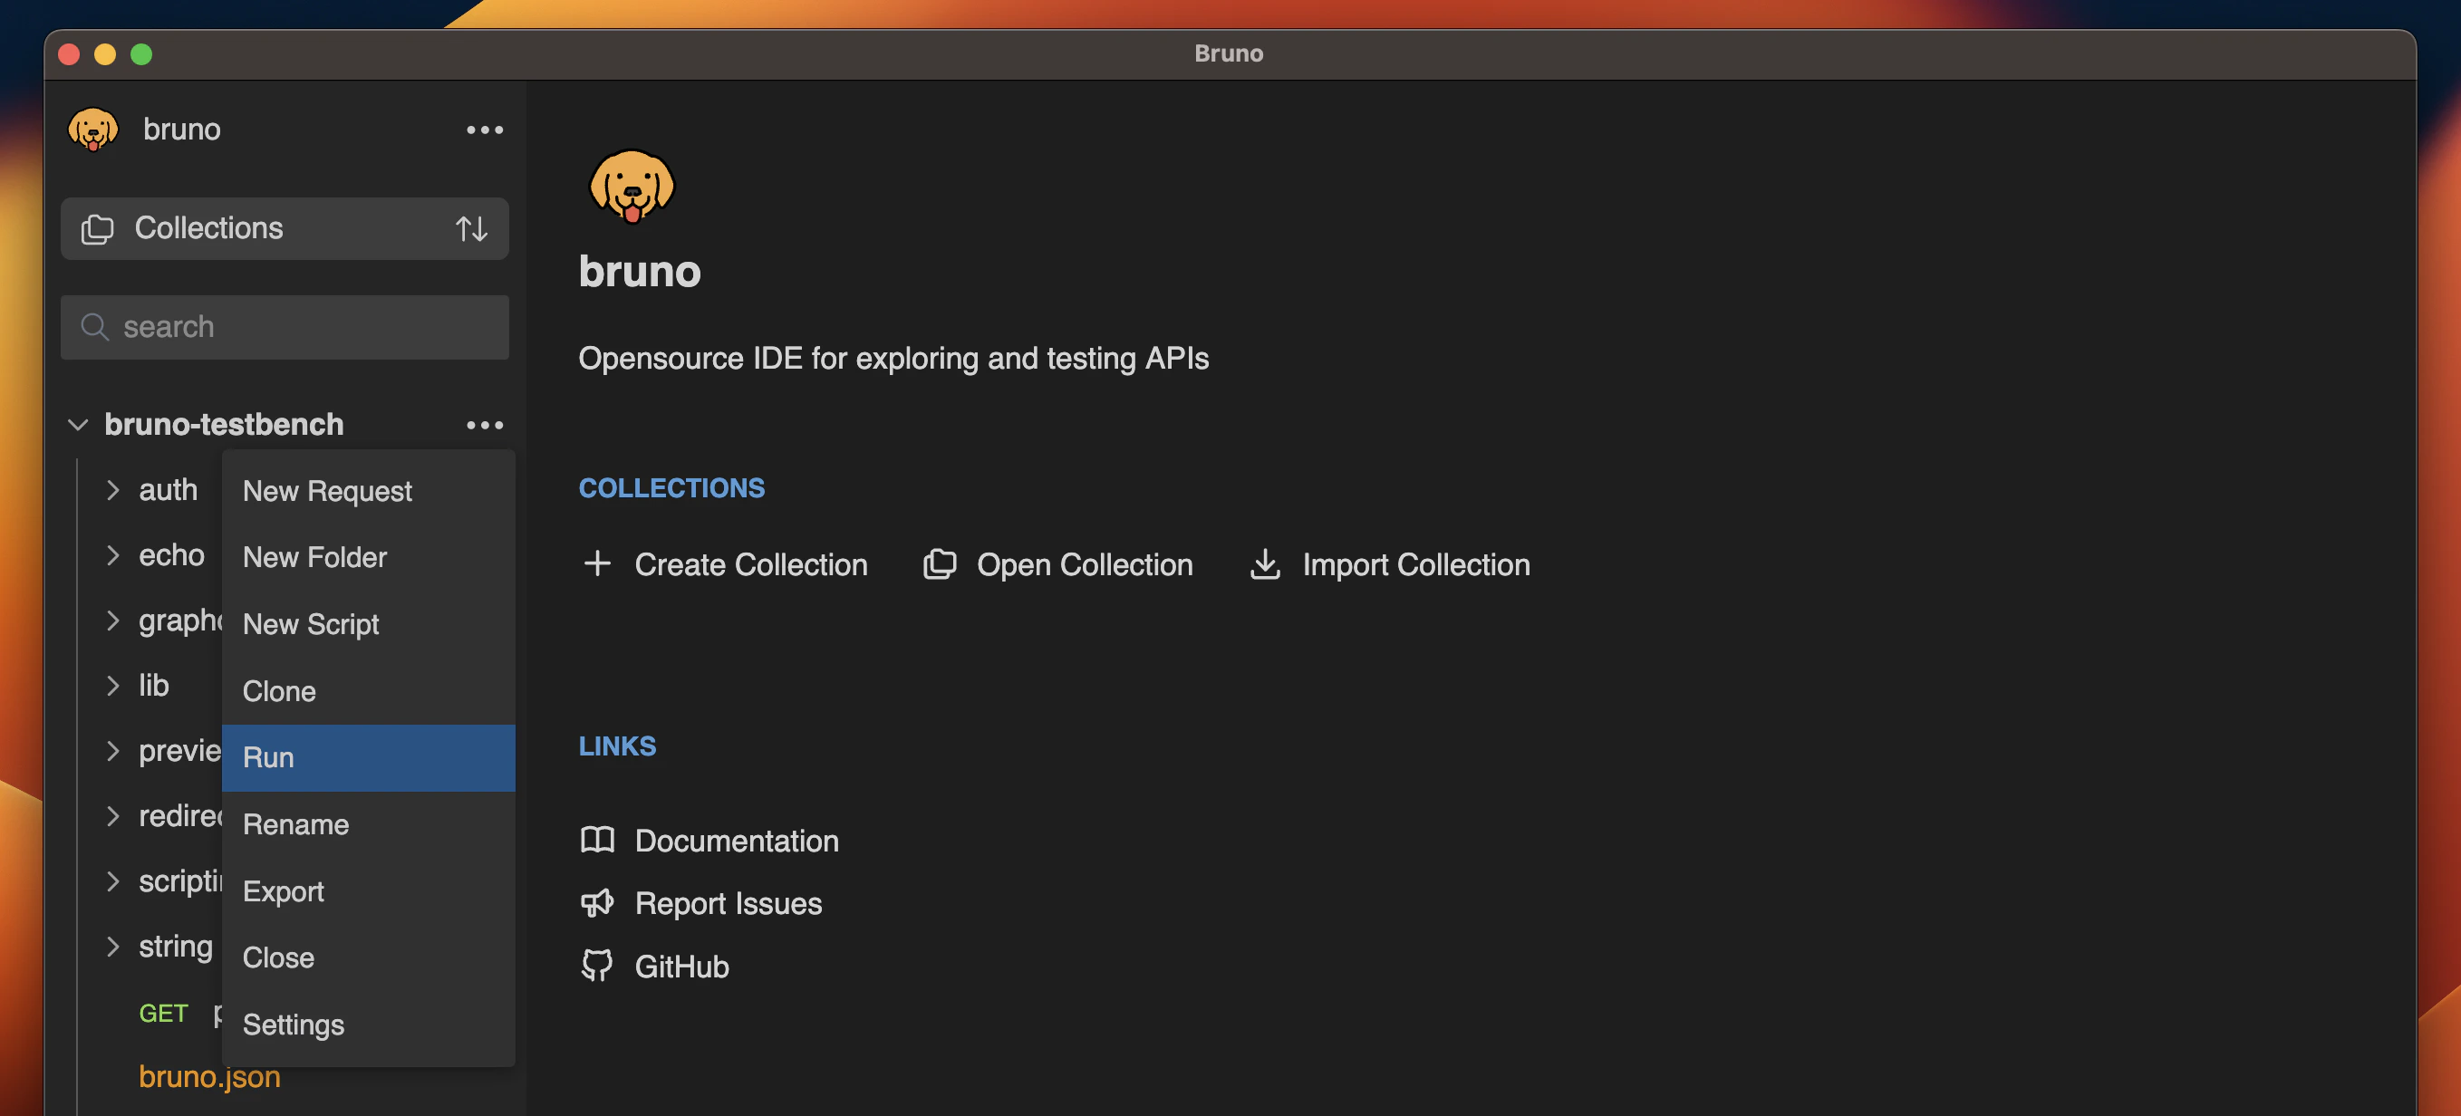This screenshot has height=1116, width=2461.
Task: Choose New Request in context menu
Action: 328,491
